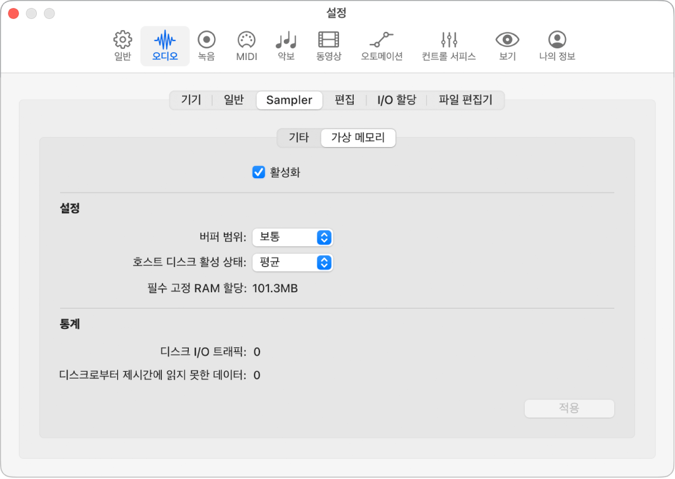Switch to the 편집 tab
The image size is (675, 479).
[345, 100]
